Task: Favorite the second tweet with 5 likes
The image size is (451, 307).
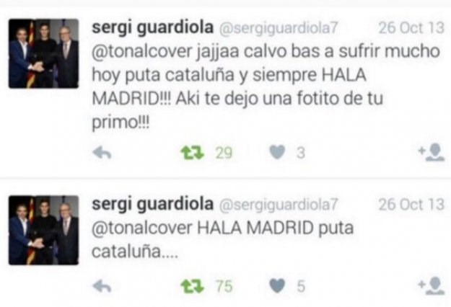Action: click(277, 286)
